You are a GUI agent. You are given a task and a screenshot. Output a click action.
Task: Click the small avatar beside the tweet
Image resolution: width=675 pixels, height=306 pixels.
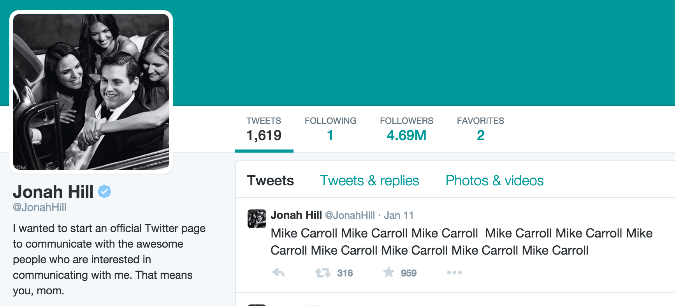click(x=257, y=219)
